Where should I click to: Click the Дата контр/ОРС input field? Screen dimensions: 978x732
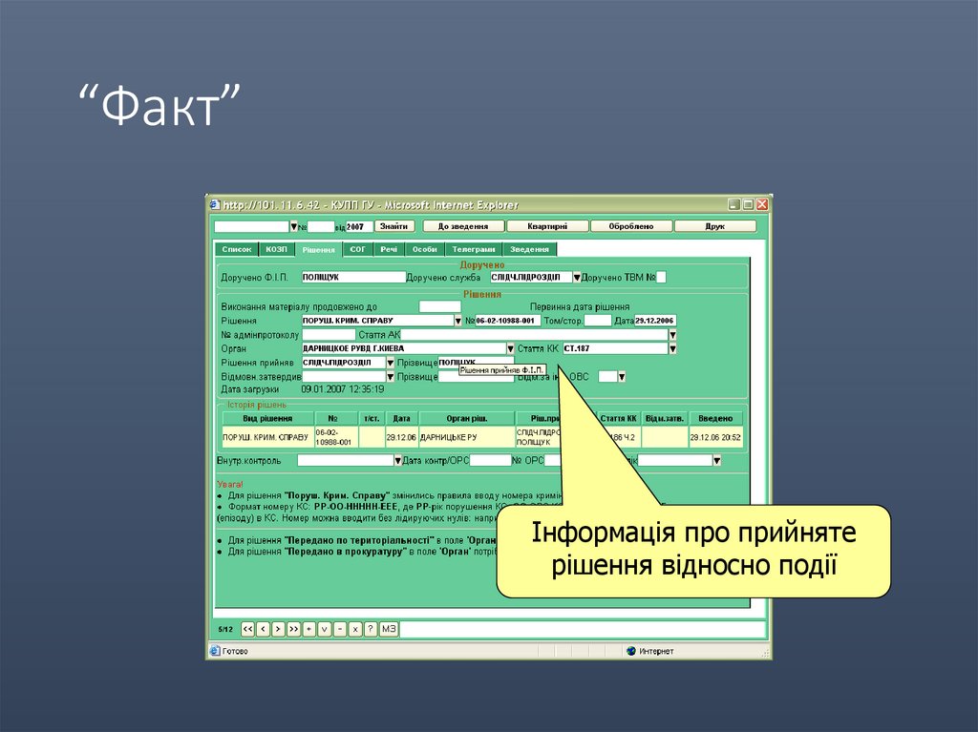[x=490, y=461]
